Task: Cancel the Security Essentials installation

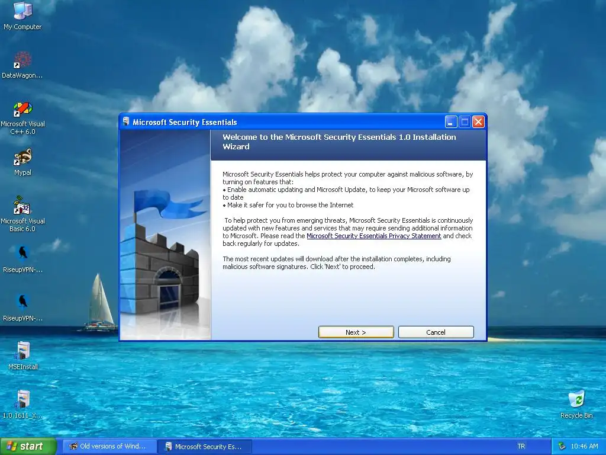Action: (x=436, y=332)
